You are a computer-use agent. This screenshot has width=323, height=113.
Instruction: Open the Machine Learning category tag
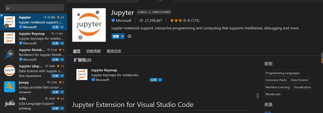[278, 87]
